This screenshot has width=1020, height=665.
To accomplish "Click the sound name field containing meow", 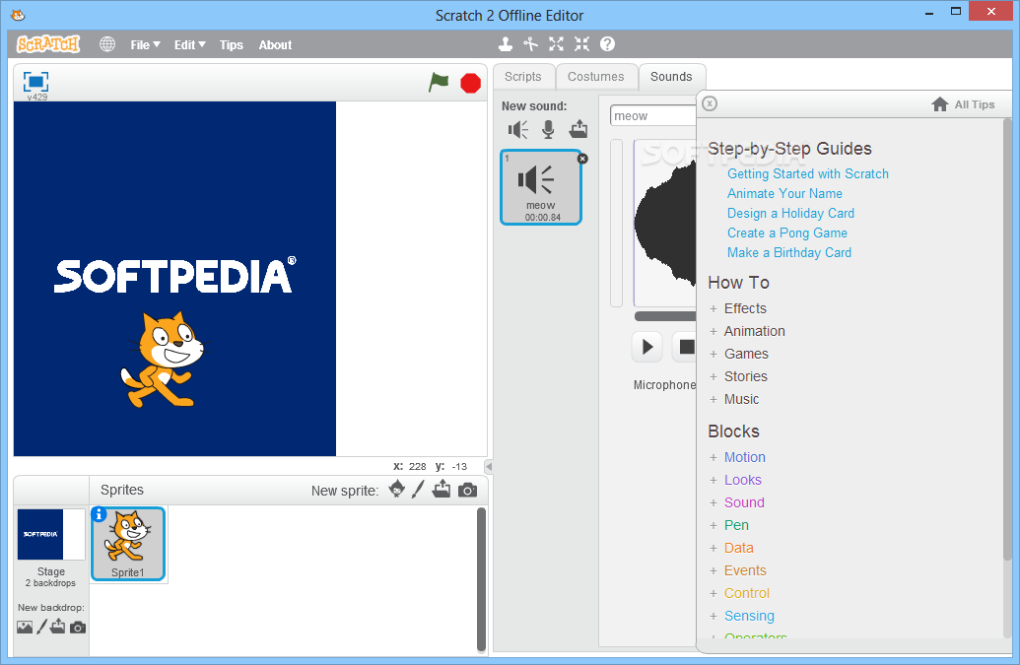I will [x=653, y=115].
